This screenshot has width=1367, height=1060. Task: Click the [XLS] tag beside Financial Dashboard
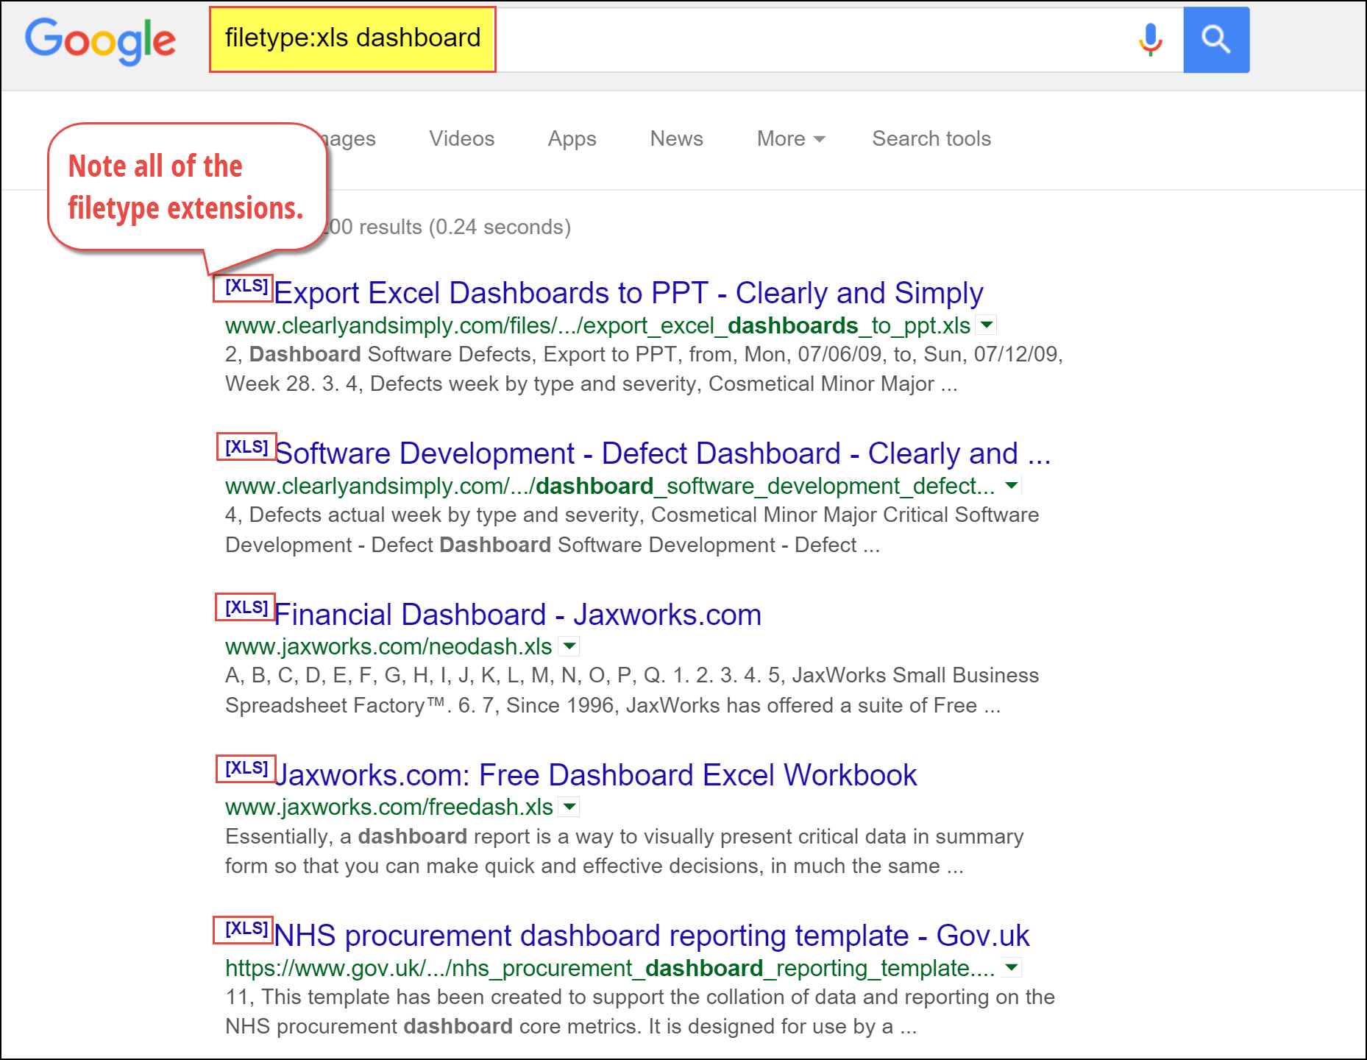click(246, 607)
